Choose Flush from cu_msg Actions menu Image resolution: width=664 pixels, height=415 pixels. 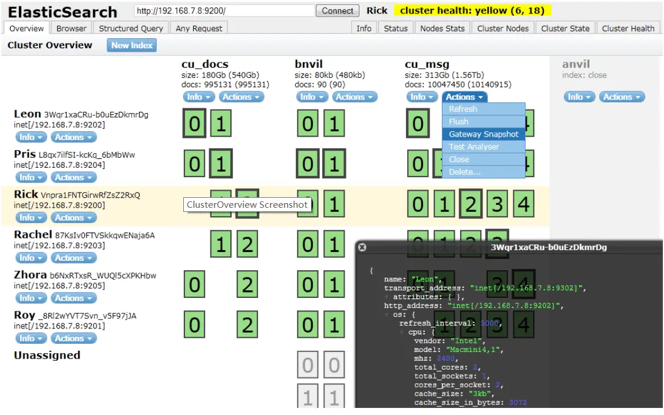pyautogui.click(x=484, y=121)
